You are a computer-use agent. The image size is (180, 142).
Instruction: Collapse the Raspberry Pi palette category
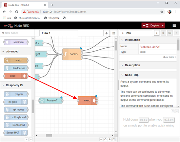pos(16,85)
